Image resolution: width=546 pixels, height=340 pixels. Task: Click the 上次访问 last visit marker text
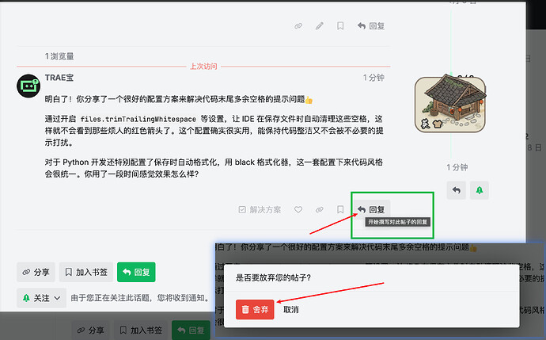[203, 67]
